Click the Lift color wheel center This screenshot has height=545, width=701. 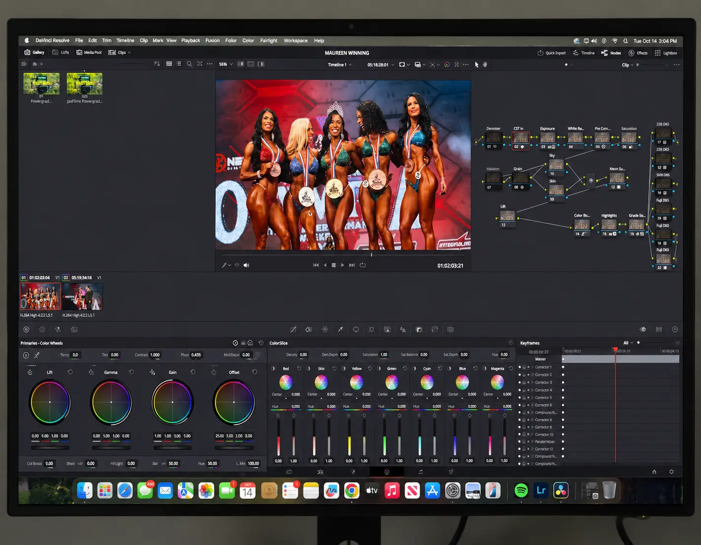(x=50, y=402)
